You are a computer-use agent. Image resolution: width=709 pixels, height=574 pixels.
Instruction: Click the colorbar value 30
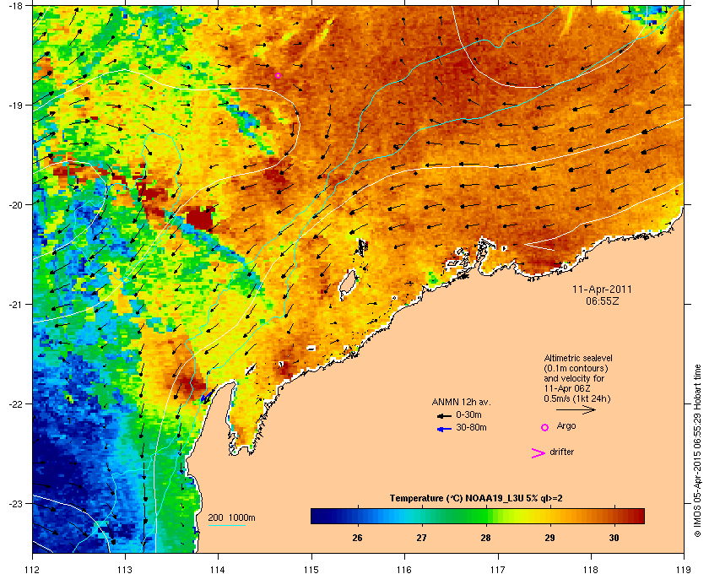(x=614, y=538)
